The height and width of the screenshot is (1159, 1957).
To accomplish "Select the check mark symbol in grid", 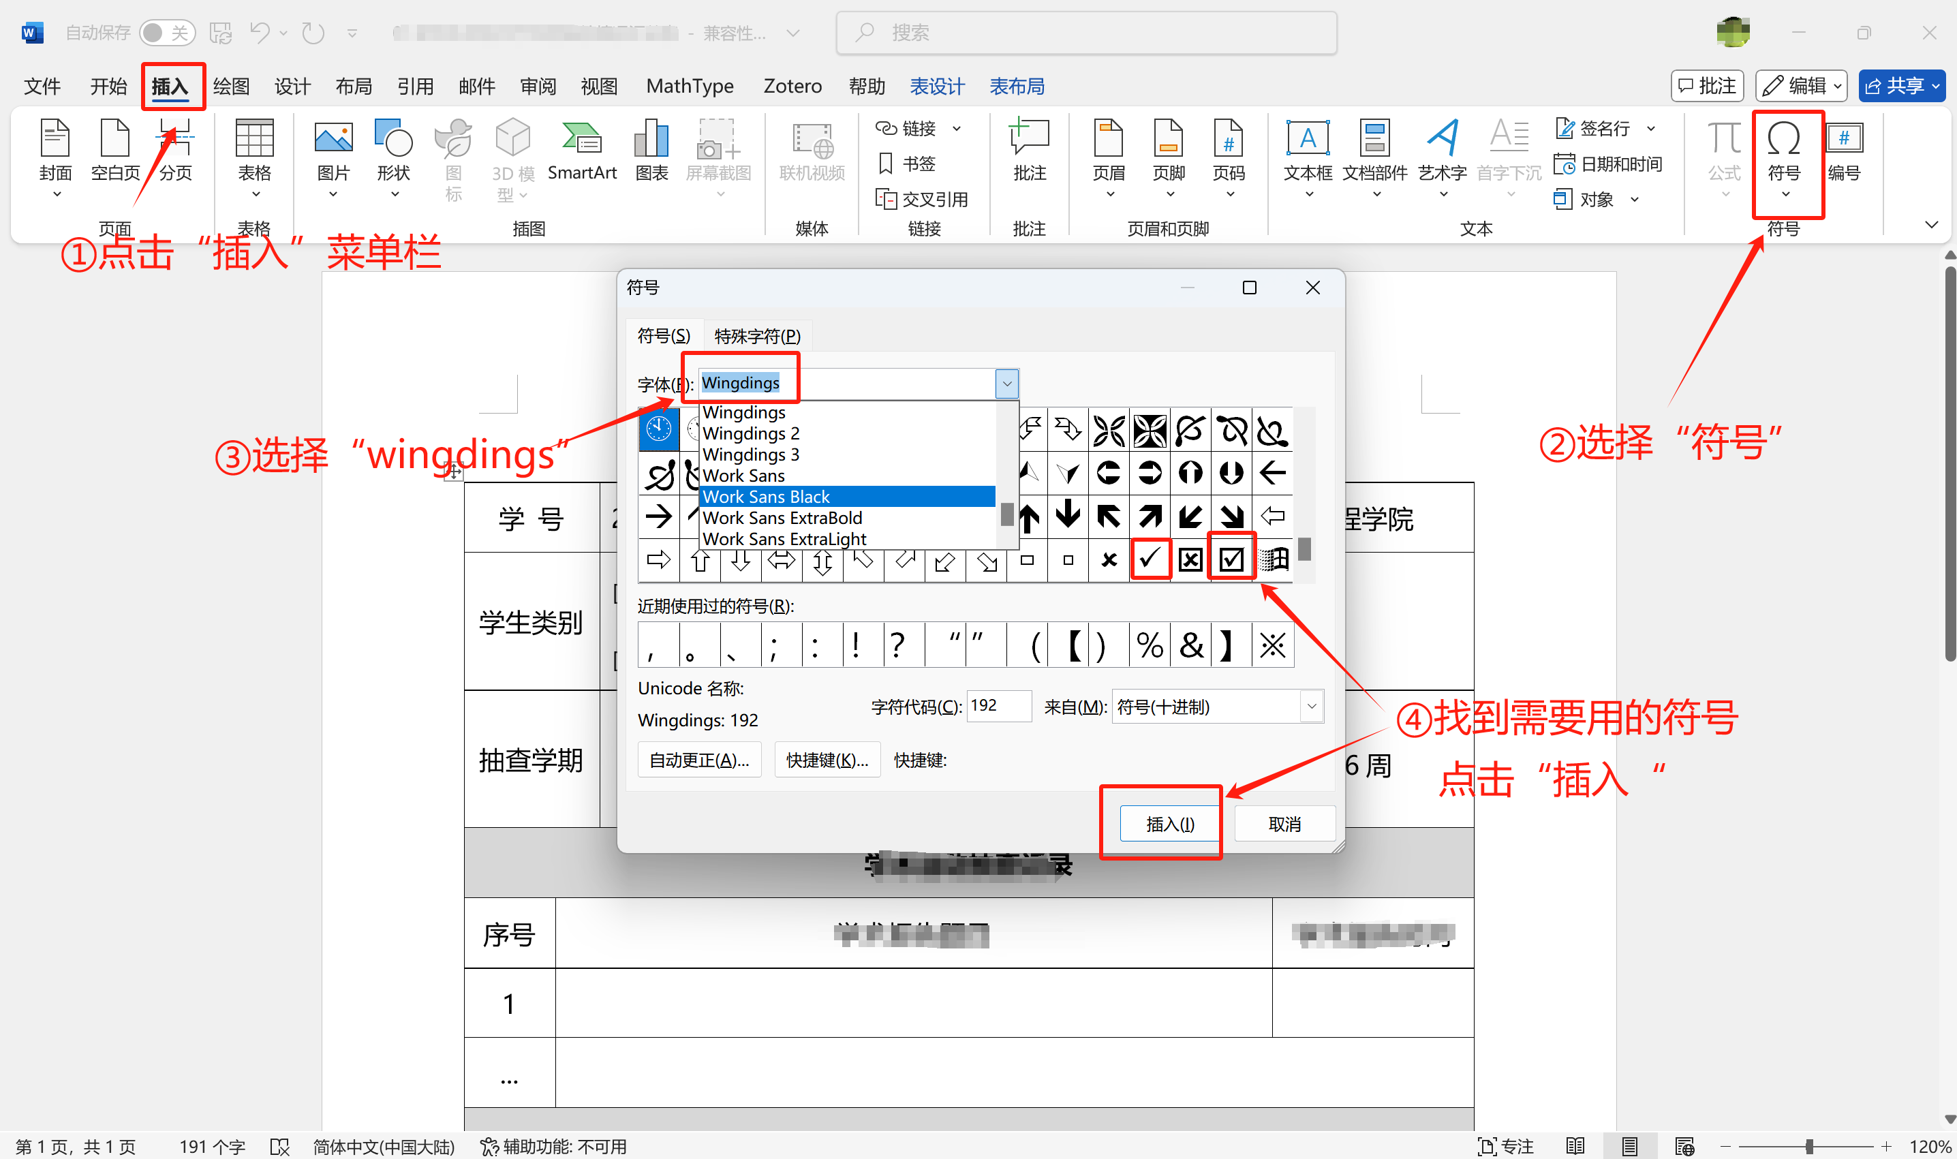I will 1150,559.
